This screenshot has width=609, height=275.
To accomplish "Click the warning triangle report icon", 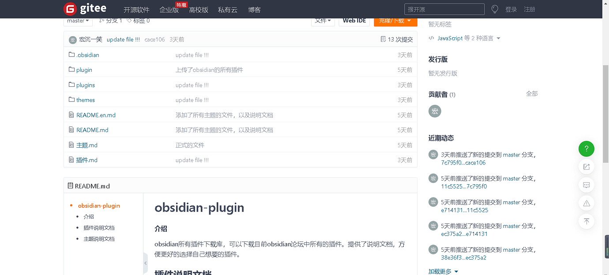I will point(586,203).
